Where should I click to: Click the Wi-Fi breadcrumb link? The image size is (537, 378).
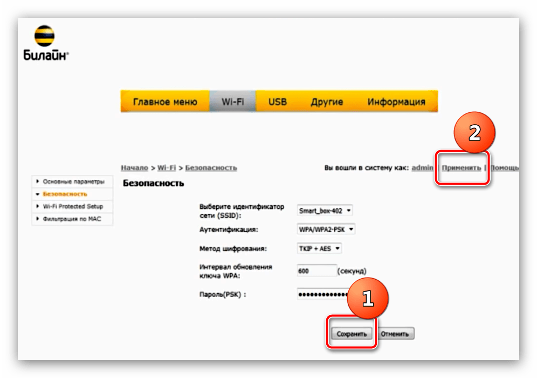tap(168, 168)
